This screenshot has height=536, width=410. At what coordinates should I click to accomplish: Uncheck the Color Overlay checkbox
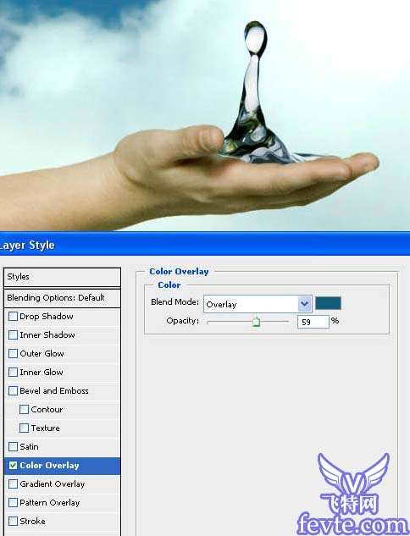tap(13, 466)
